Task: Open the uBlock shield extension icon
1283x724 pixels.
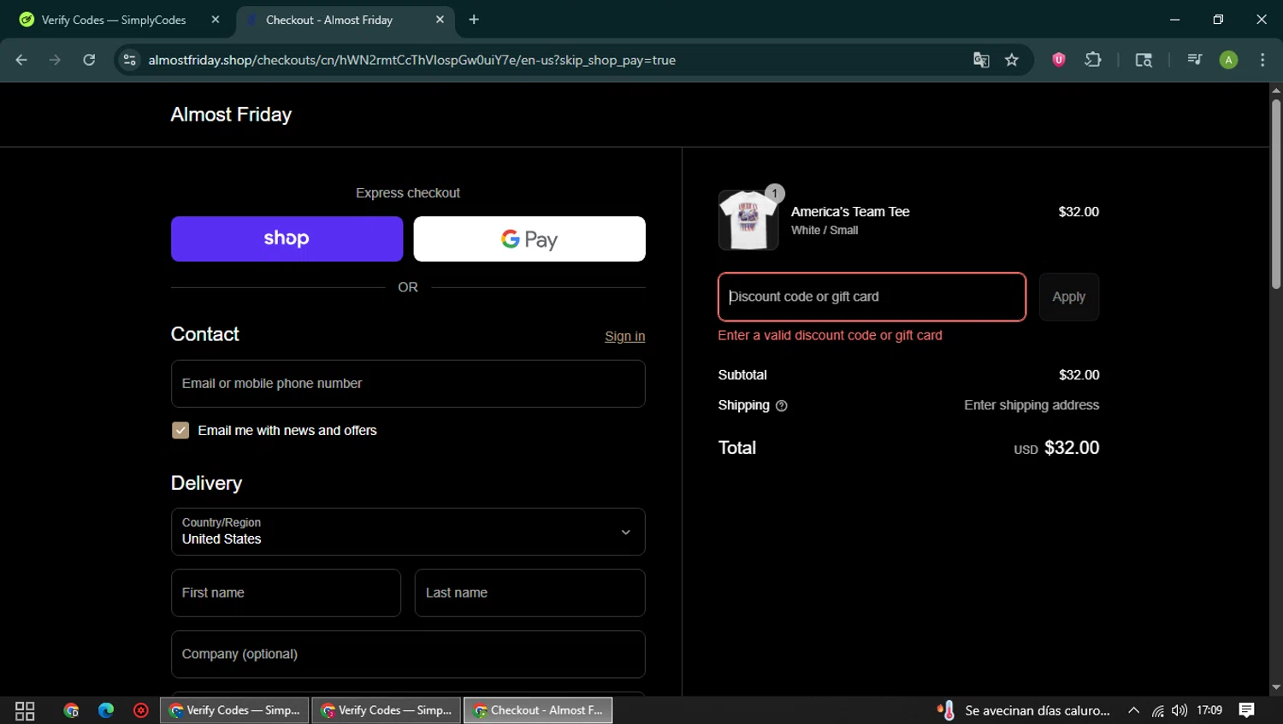Action: point(1059,60)
